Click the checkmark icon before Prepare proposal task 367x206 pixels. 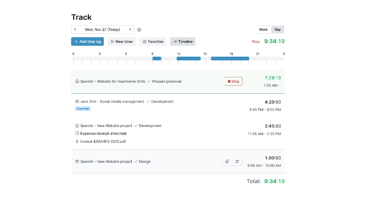point(149,81)
